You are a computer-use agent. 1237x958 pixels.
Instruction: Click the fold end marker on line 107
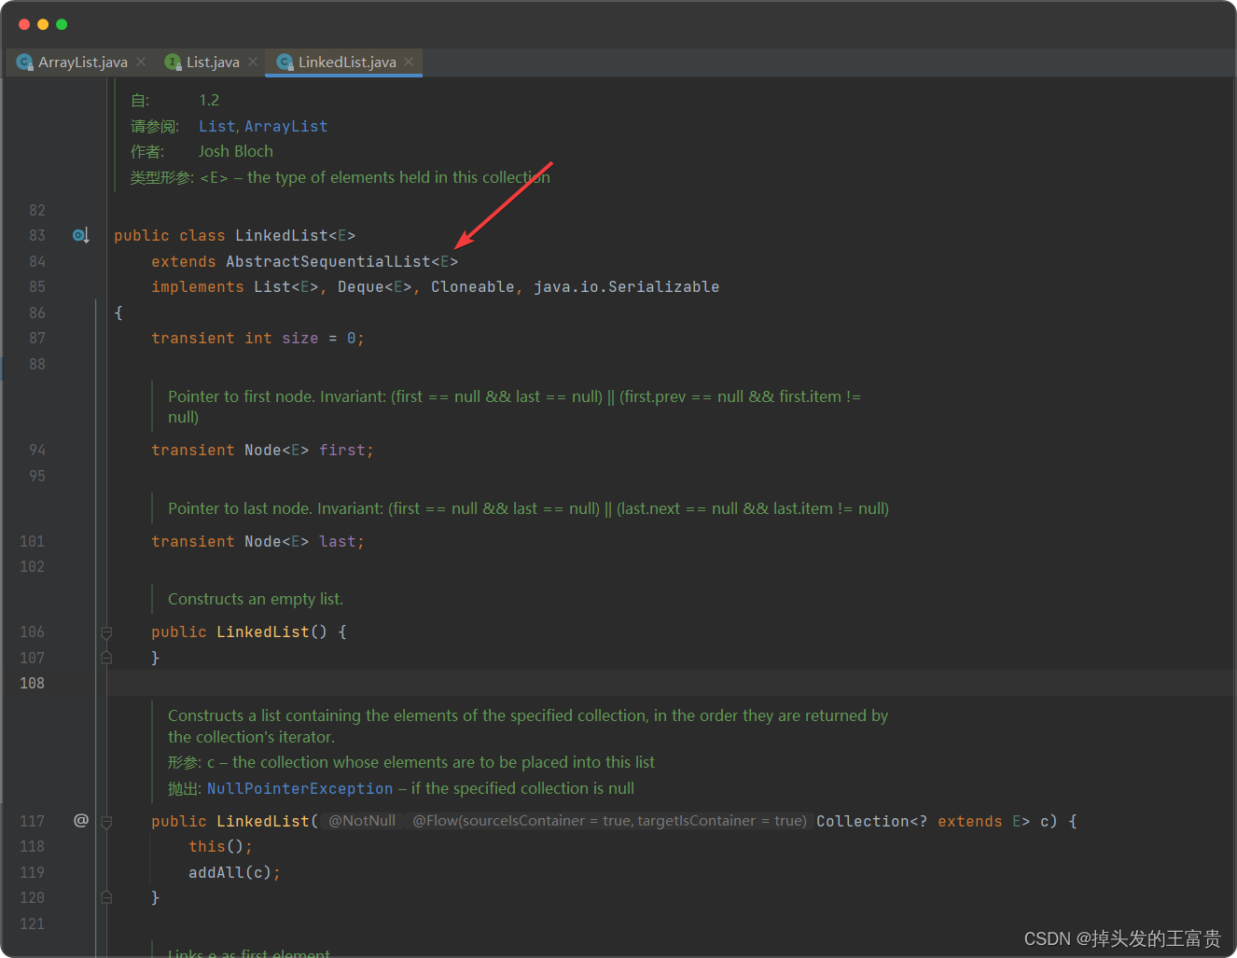point(106,658)
